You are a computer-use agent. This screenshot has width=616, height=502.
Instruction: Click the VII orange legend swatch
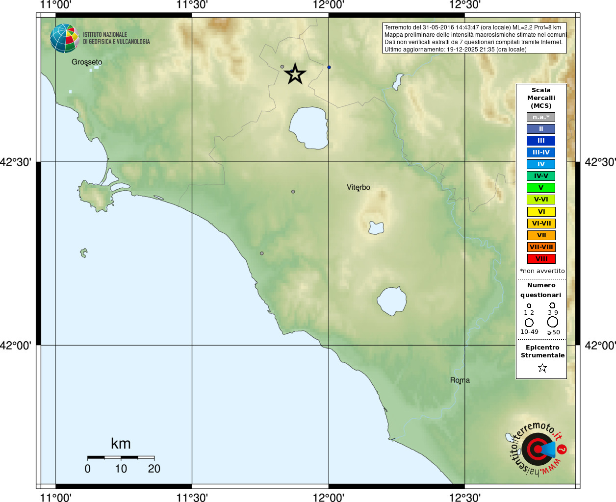(x=541, y=235)
